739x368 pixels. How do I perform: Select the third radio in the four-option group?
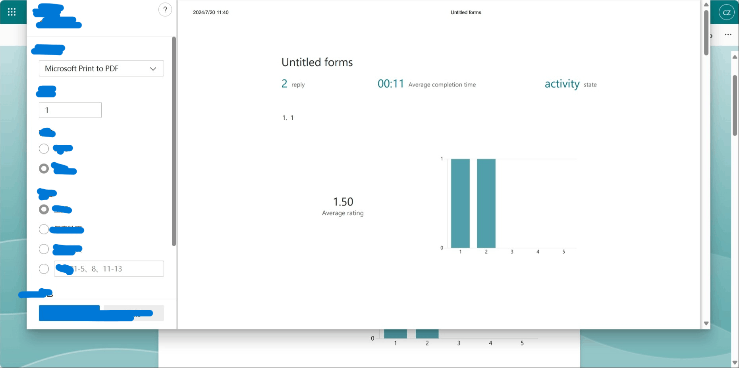click(x=44, y=249)
